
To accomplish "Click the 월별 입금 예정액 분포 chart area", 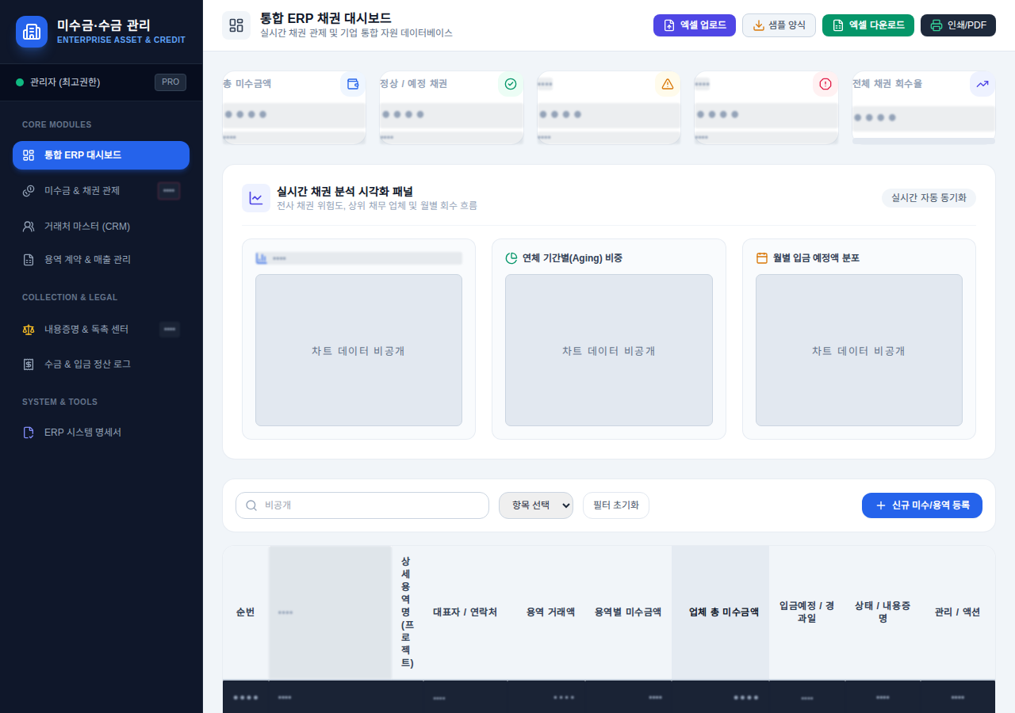I will [859, 350].
